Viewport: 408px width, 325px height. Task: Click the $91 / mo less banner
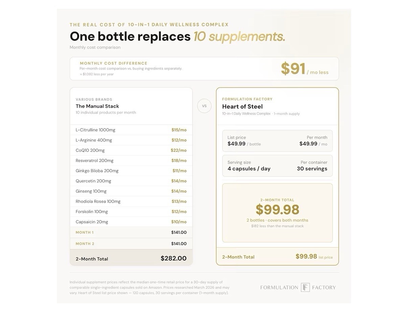[x=204, y=69]
